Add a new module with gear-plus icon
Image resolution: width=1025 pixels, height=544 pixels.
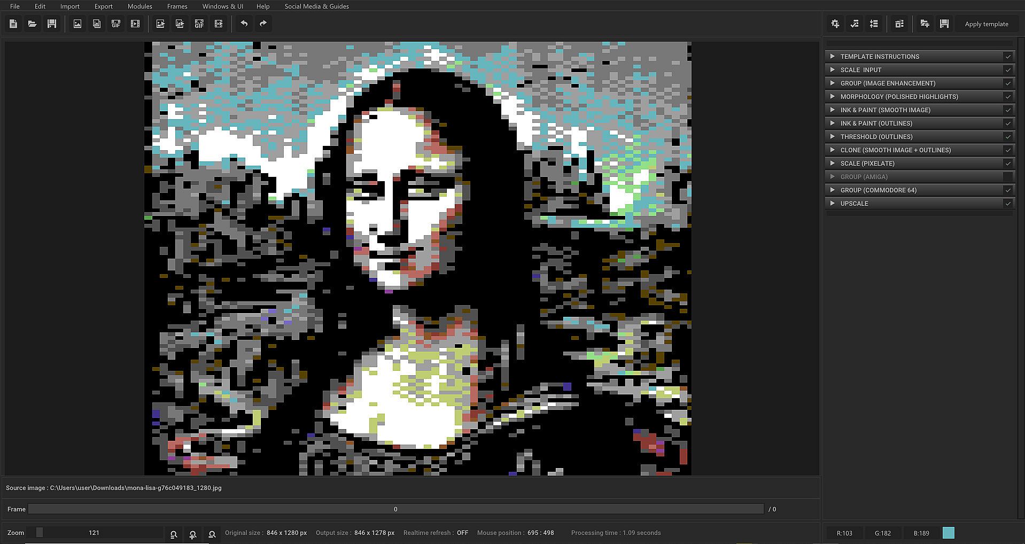tap(835, 24)
